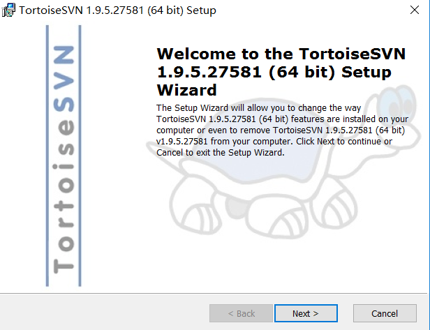Click the grayed-out Back button
Viewport: 430px width, 330px height.
[x=241, y=313]
